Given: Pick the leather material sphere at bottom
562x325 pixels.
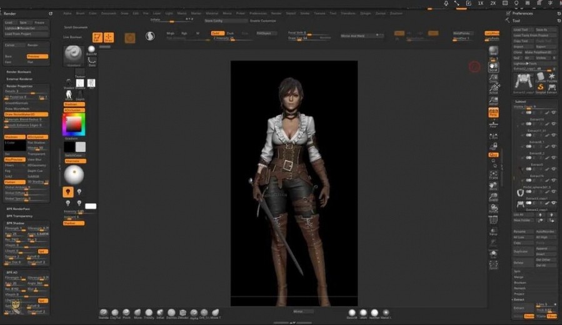Looking at the screenshot, I should [x=374, y=313].
